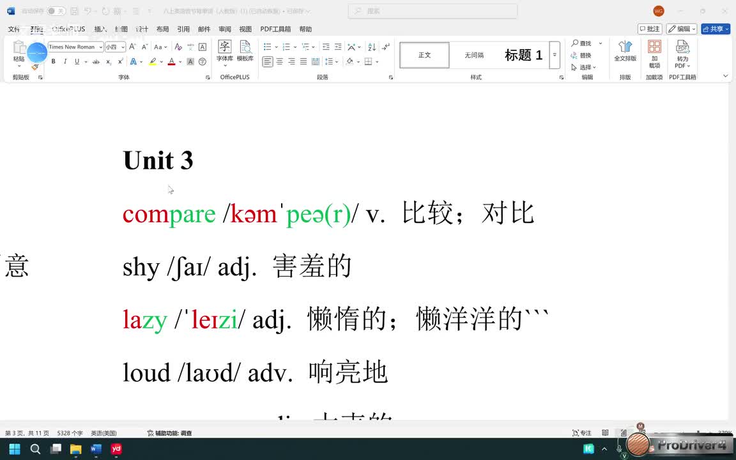This screenshot has height=460, width=736.
Task: Open 加载项 add-ins
Action: (x=654, y=54)
